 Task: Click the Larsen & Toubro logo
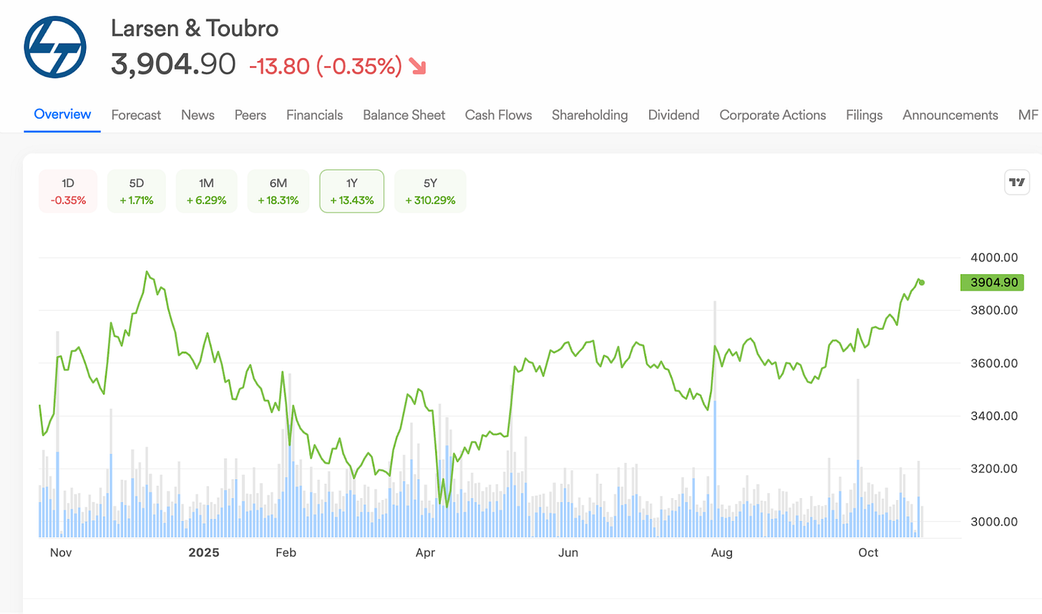[55, 47]
